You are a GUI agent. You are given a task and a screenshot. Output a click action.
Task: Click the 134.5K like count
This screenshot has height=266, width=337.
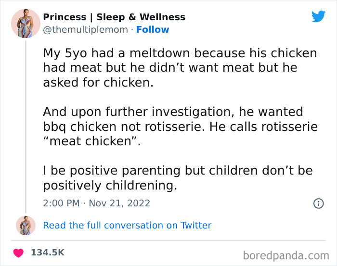(48, 252)
